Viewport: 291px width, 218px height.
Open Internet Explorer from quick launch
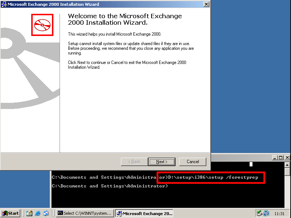[38, 213]
